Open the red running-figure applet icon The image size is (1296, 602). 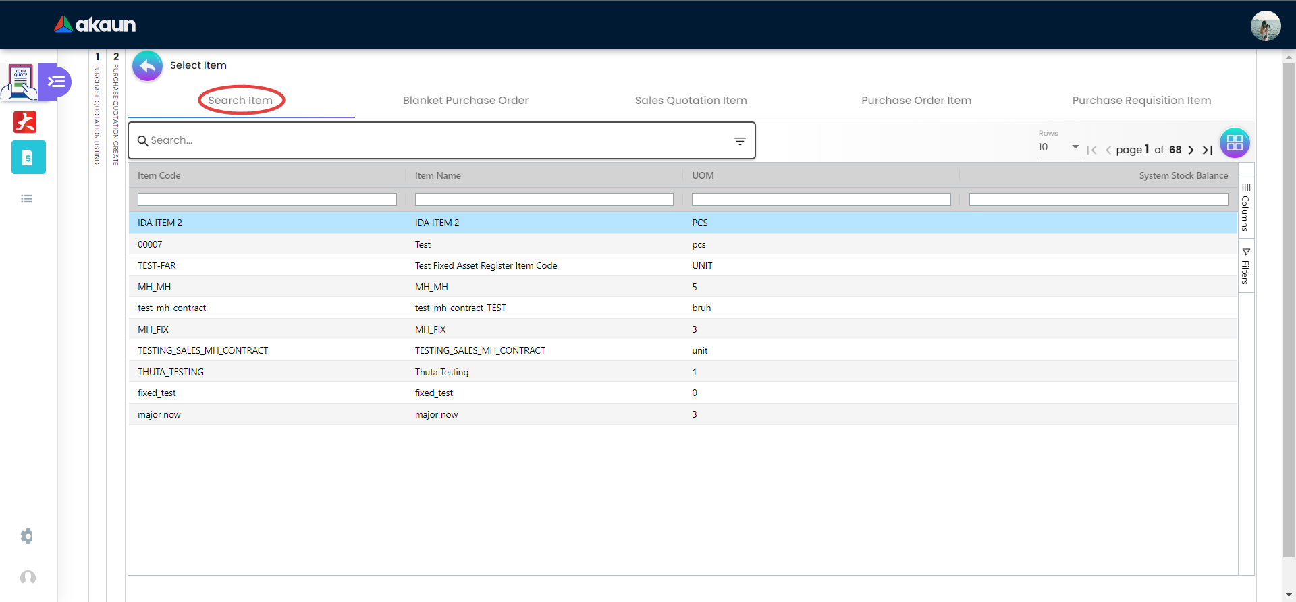pos(25,122)
